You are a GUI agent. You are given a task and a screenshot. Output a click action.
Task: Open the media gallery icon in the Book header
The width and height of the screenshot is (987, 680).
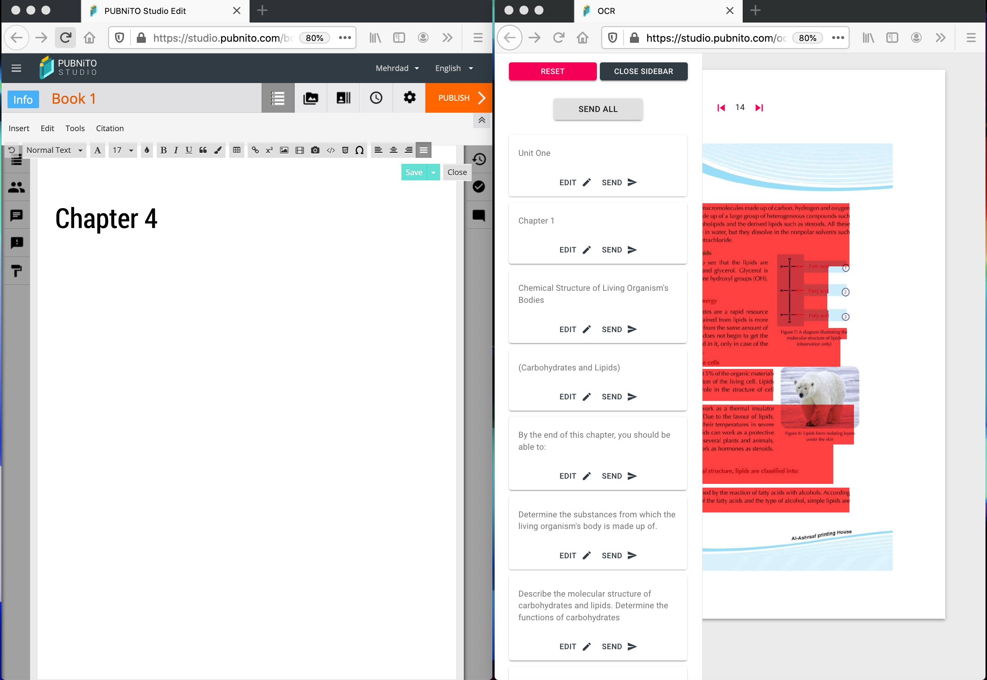(311, 98)
